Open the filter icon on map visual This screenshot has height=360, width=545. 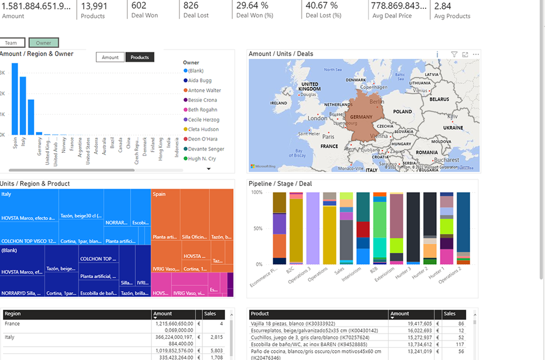coord(454,54)
